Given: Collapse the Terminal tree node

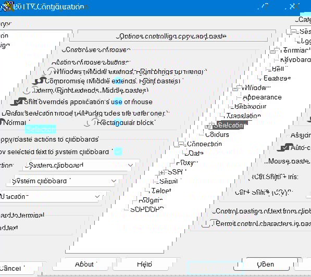Looking at the screenshot, I should [275, 51].
